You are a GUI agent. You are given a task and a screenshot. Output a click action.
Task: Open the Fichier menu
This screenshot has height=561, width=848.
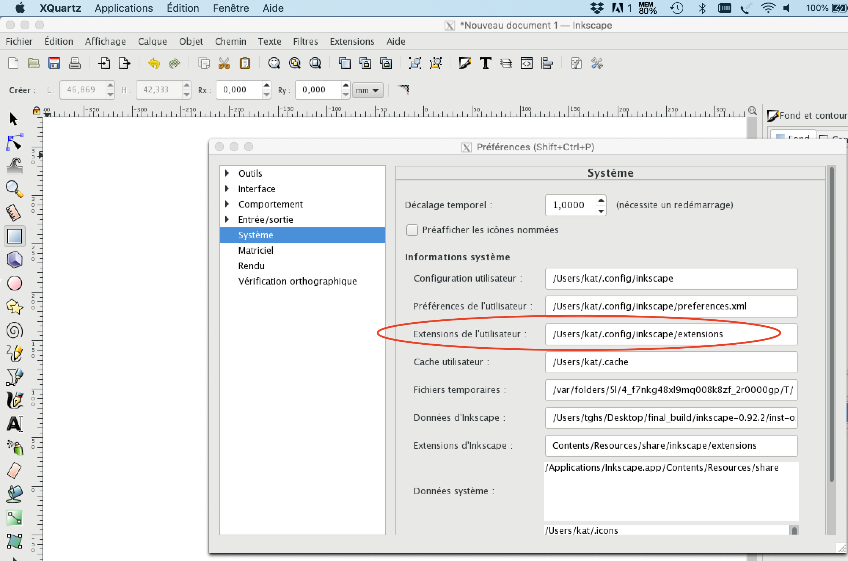(19, 41)
